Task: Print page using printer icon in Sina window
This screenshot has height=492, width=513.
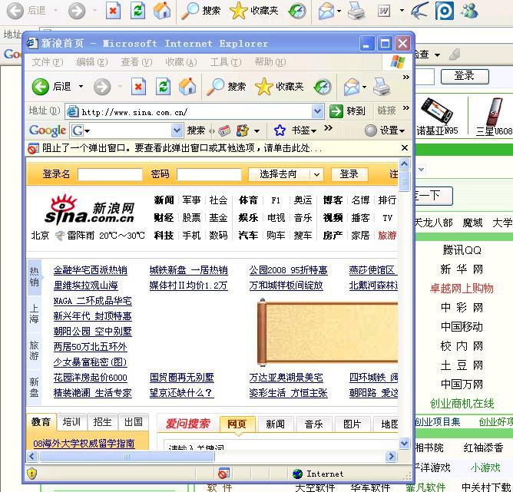Action: tap(382, 87)
